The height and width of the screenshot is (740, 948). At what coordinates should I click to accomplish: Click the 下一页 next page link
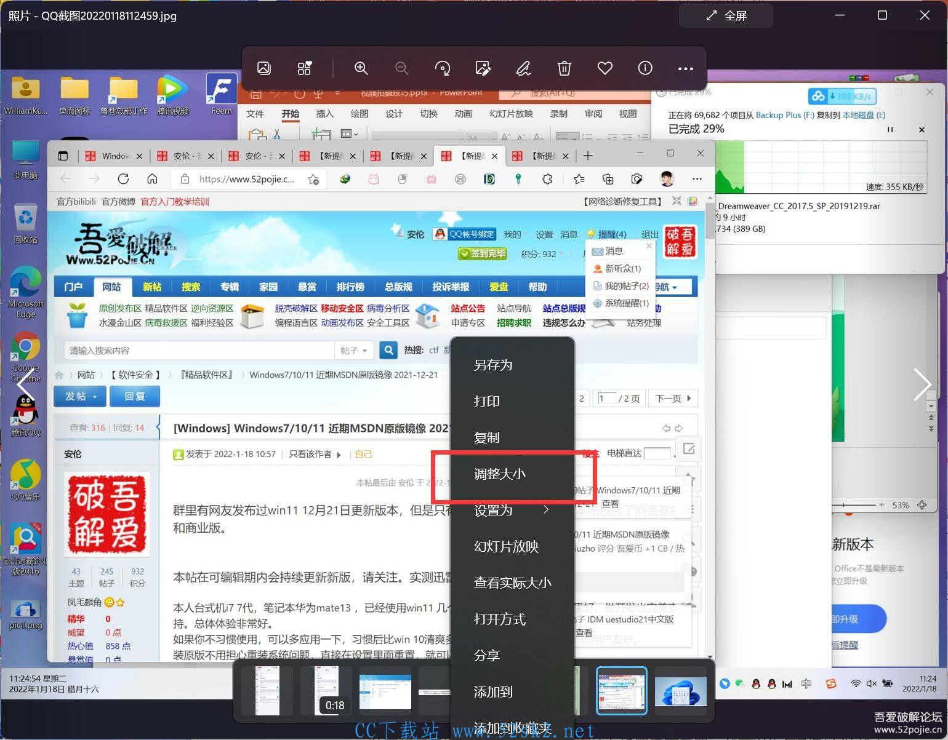point(672,398)
